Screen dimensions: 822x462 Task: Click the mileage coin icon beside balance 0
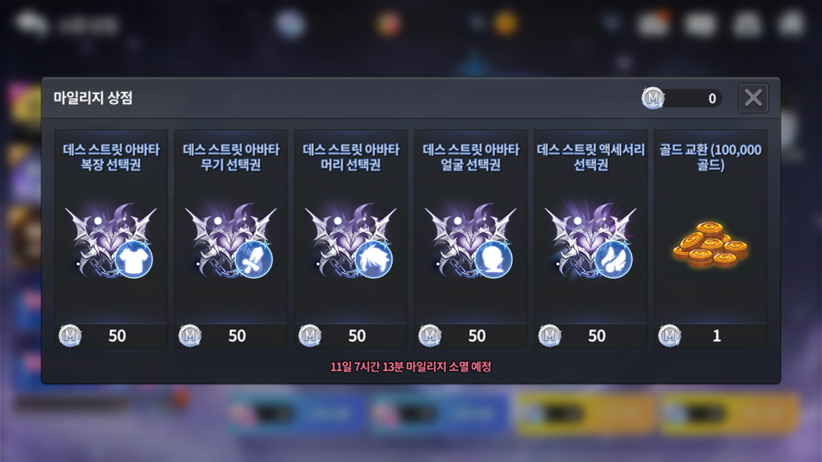tap(652, 98)
